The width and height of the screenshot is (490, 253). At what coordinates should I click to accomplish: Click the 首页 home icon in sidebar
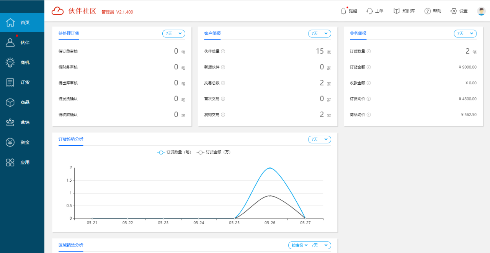point(10,23)
